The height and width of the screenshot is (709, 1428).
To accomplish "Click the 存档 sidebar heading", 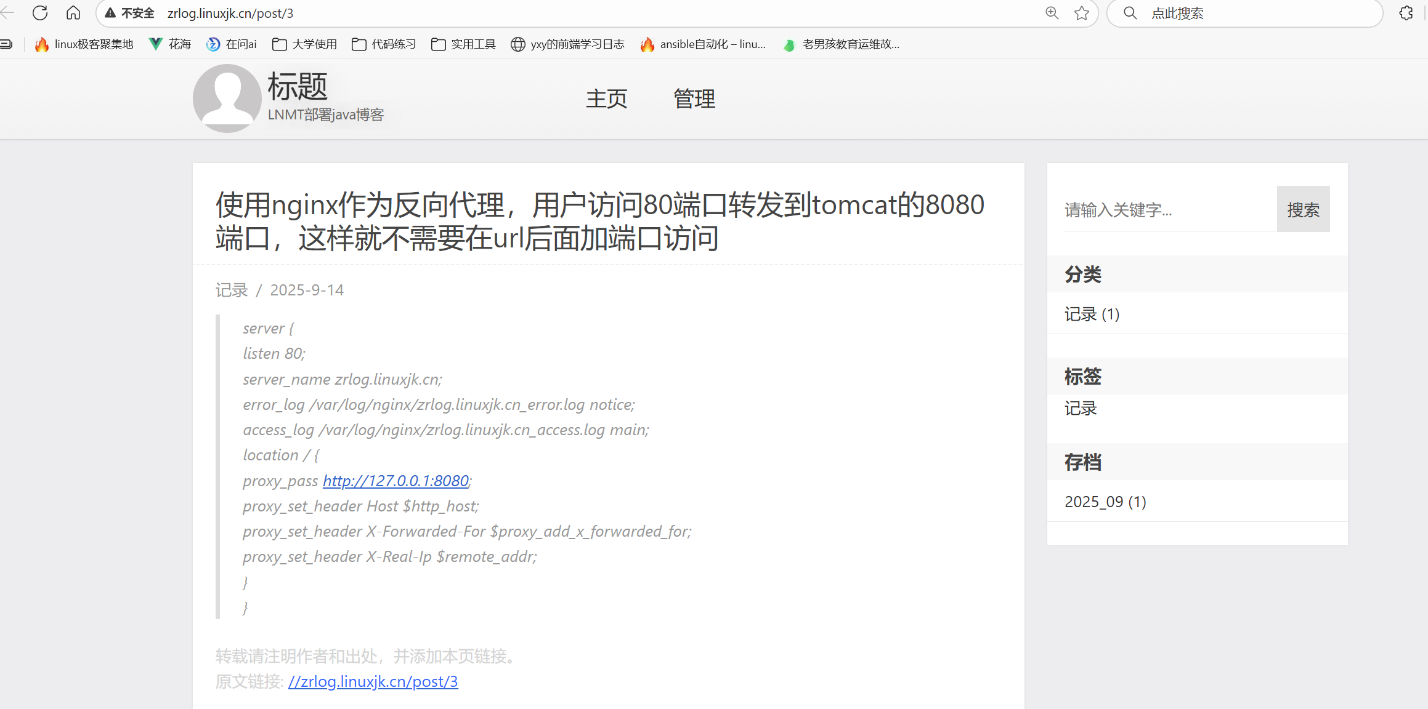I will click(1083, 462).
